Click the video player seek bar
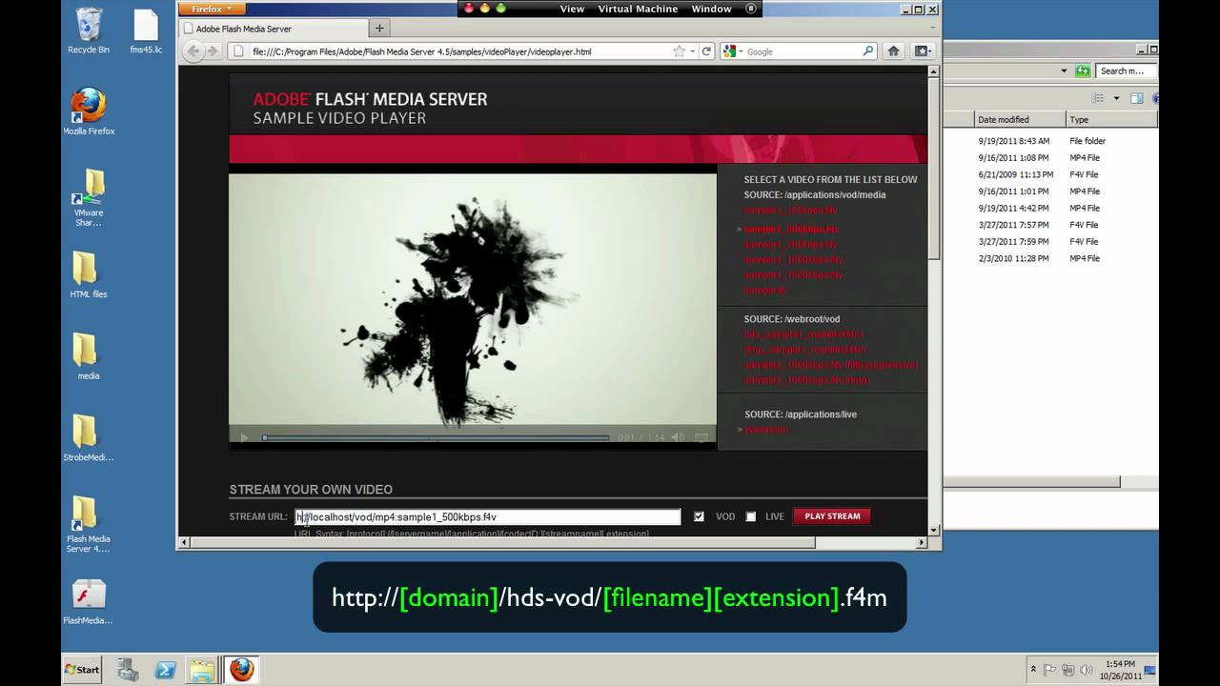This screenshot has width=1220, height=686. tap(436, 438)
